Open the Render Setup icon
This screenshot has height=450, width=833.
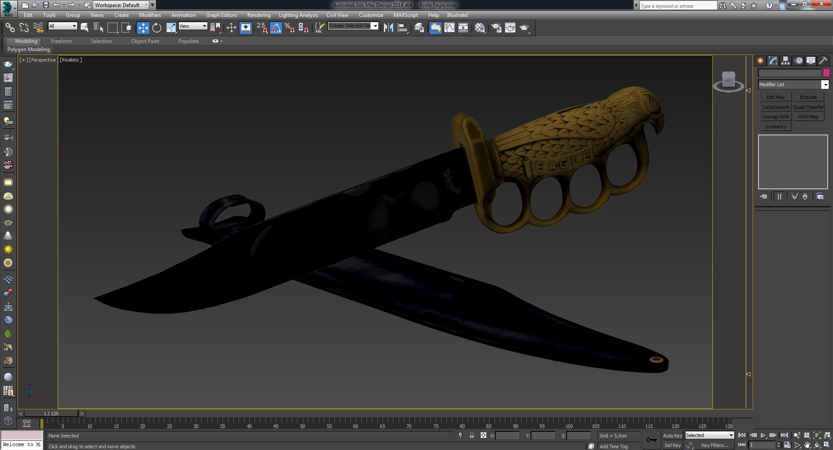point(496,28)
